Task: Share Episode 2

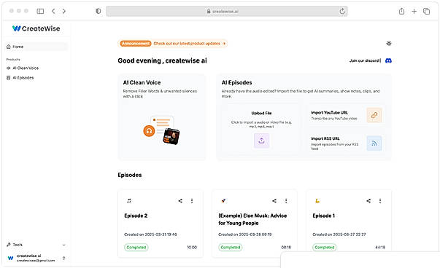Action: [180, 201]
